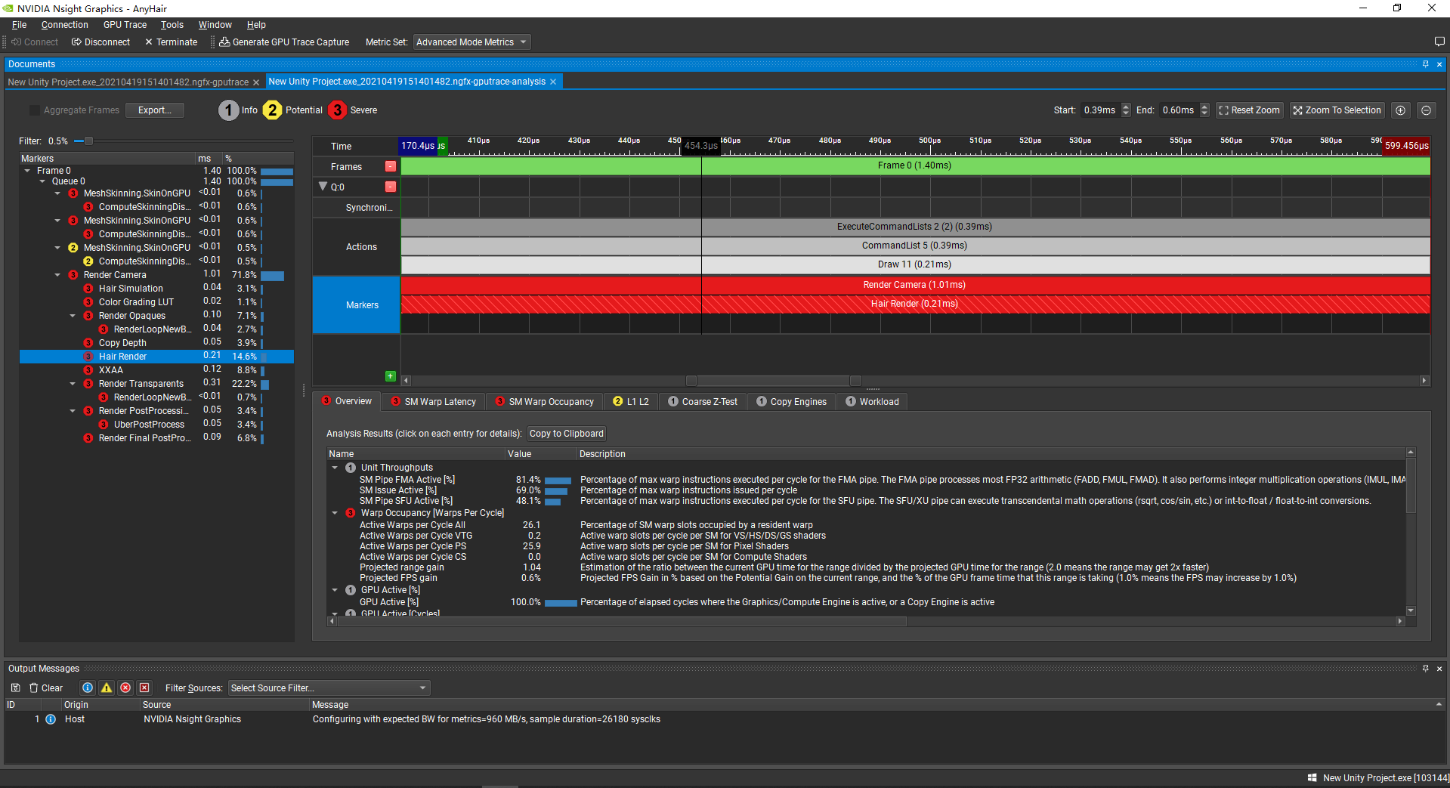Open the Tools menu

click(x=172, y=25)
